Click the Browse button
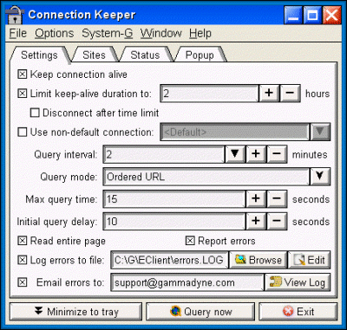Viewport: 347px width, 330px height. point(258,260)
